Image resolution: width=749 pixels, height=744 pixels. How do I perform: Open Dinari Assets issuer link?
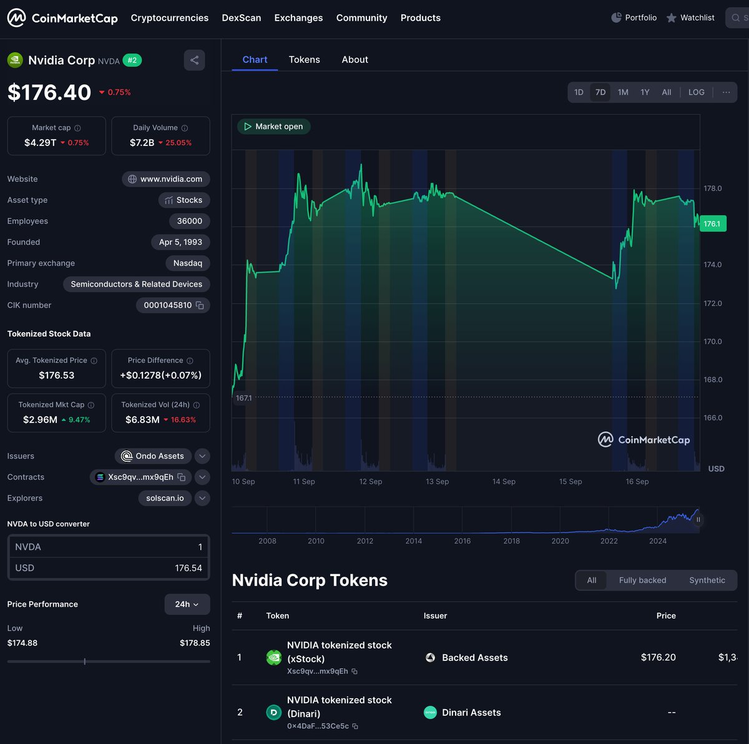pyautogui.click(x=471, y=712)
